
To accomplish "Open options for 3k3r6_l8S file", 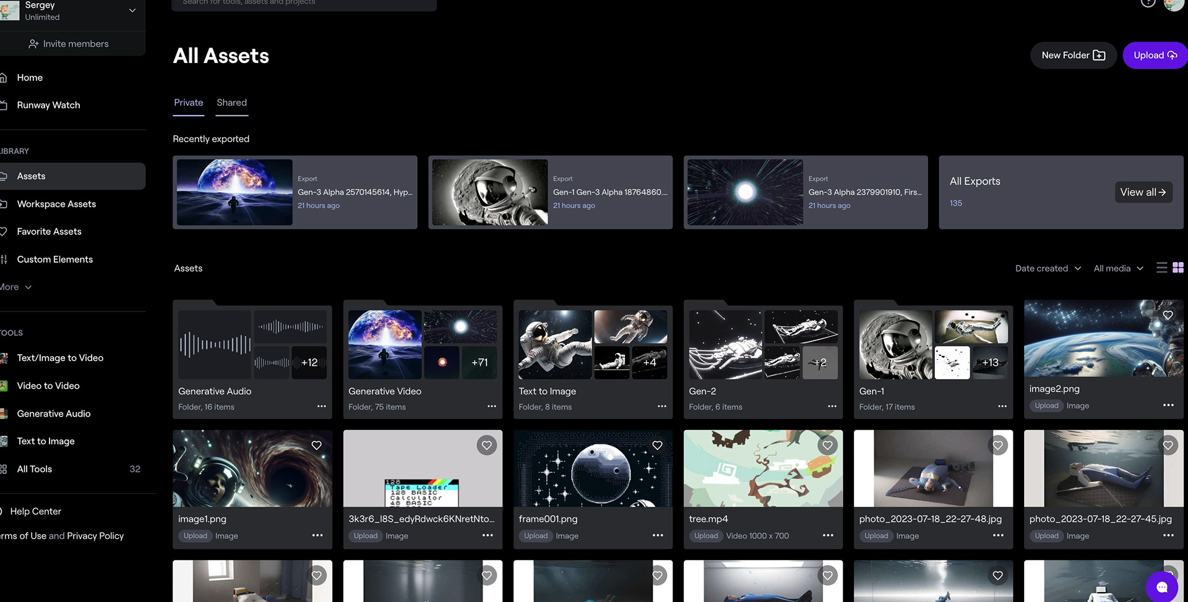I will tap(488, 535).
